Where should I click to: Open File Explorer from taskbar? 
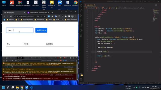click(x=17, y=87)
